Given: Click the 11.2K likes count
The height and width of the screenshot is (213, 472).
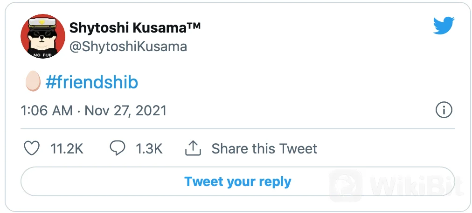Looking at the screenshot, I should tap(67, 149).
